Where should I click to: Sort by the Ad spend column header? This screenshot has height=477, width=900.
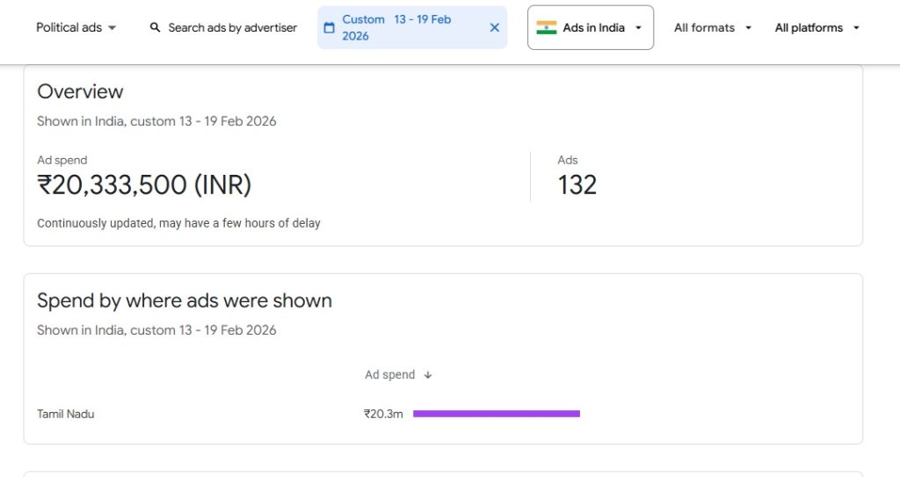(x=390, y=375)
